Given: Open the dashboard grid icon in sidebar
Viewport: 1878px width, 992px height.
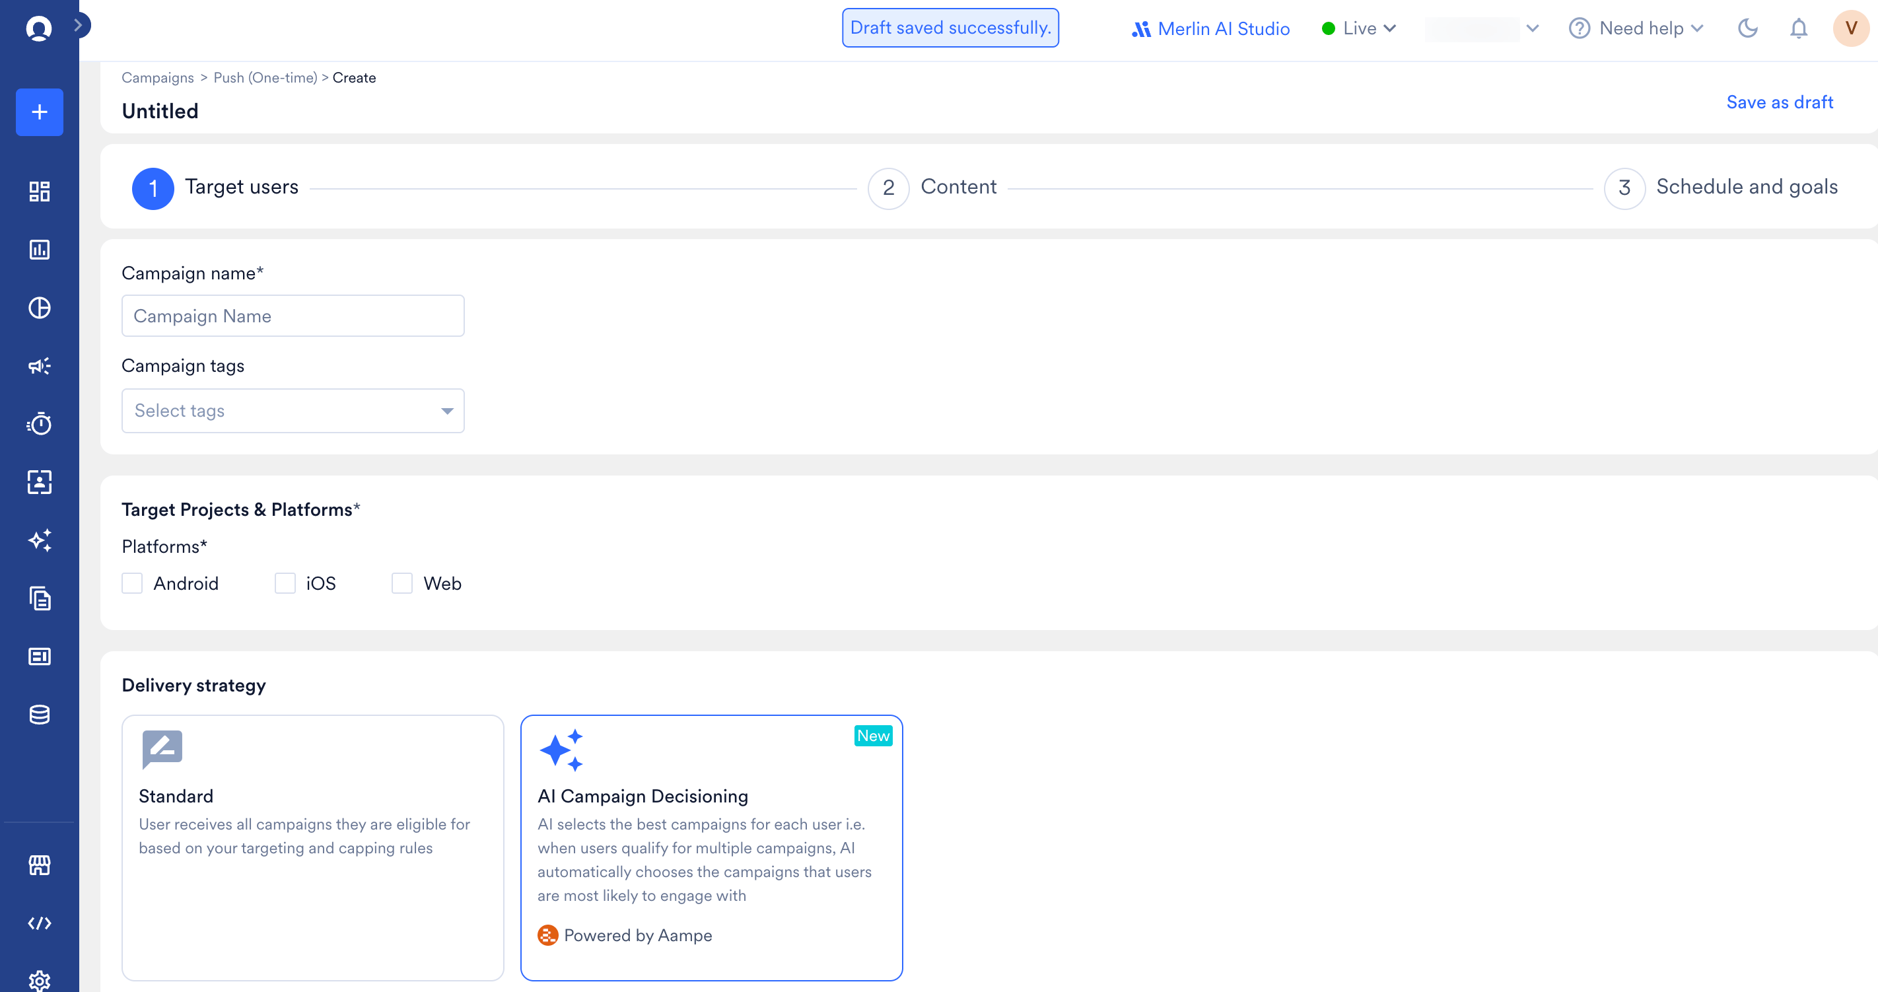Looking at the screenshot, I should coord(40,192).
